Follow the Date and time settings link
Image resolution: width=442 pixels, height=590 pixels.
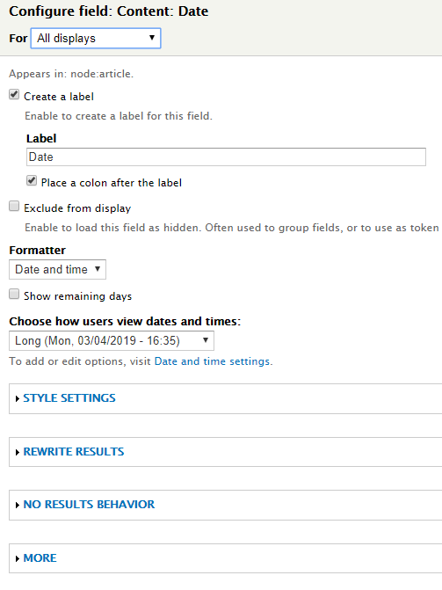212,361
